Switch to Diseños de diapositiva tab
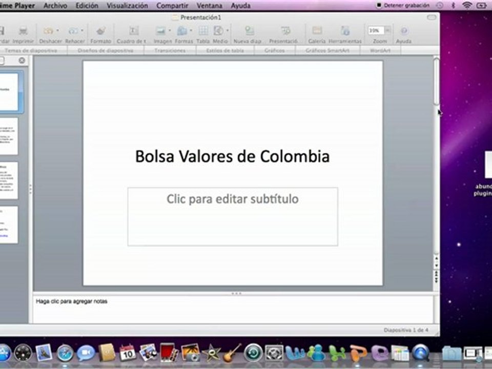492x369 pixels. coord(106,51)
